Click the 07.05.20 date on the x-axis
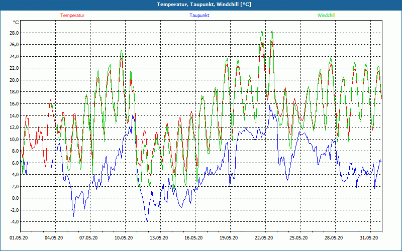Image resolution: width=402 pixels, height=251 pixels. [88, 238]
